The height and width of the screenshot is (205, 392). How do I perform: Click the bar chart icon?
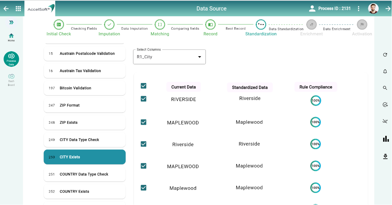[385, 139]
